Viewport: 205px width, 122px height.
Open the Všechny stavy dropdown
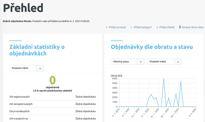[x=128, y=62]
